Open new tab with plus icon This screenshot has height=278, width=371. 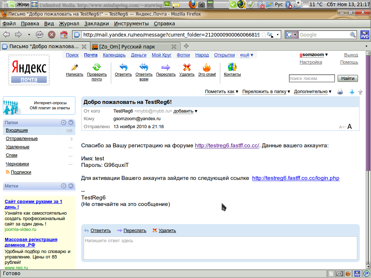click(186, 46)
